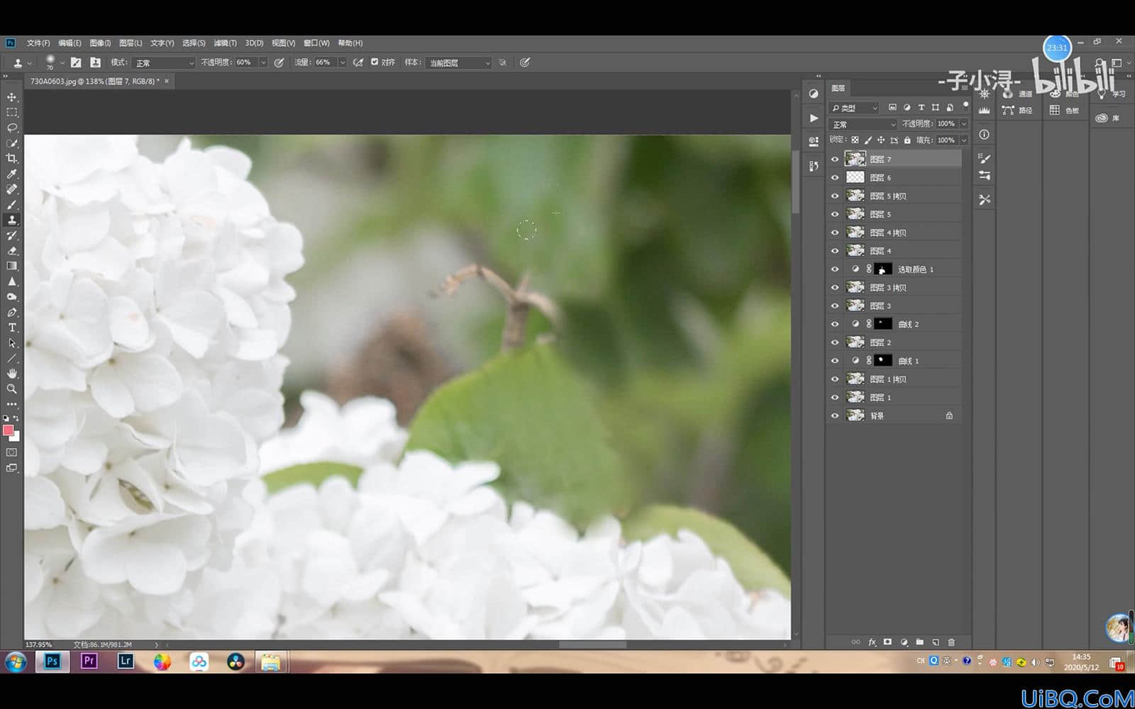Toggle the Clone Source panel icon in options bar
The height and width of the screenshot is (709, 1135).
96,62
